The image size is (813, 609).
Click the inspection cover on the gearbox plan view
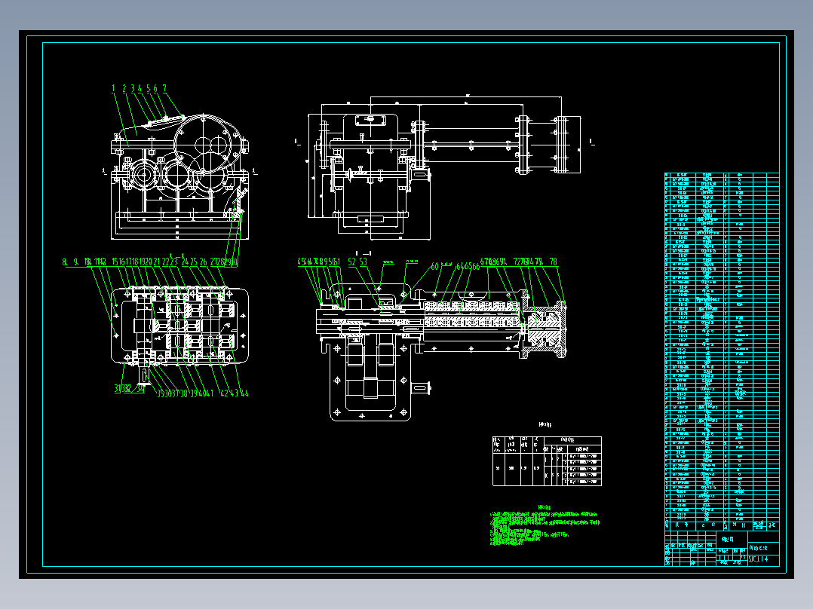370,121
